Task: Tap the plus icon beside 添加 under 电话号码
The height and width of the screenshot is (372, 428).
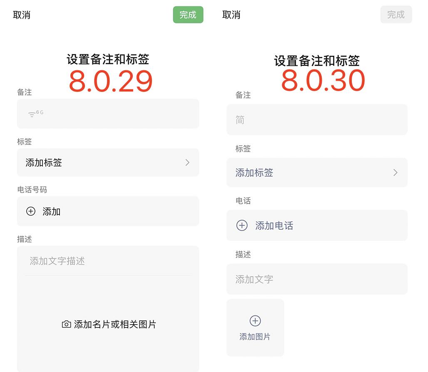Action: point(31,211)
